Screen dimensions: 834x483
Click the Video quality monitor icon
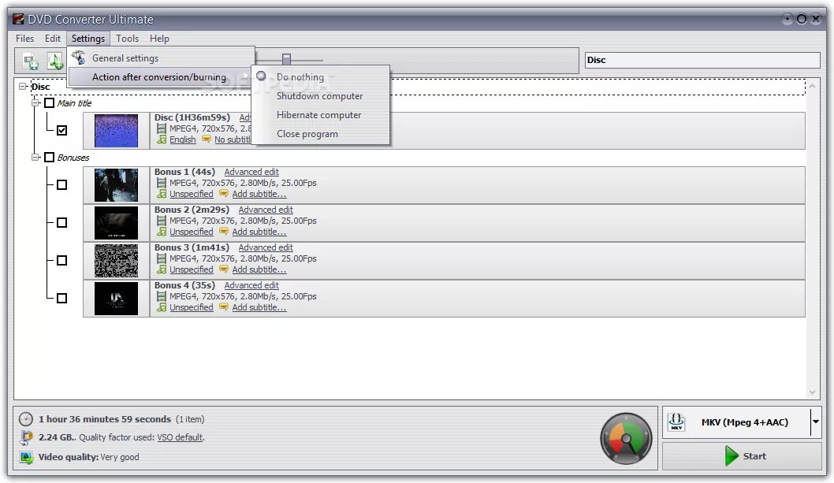(x=25, y=457)
